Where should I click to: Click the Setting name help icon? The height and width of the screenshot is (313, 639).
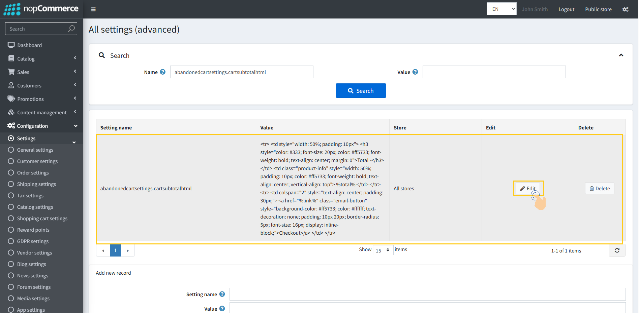[222, 294]
